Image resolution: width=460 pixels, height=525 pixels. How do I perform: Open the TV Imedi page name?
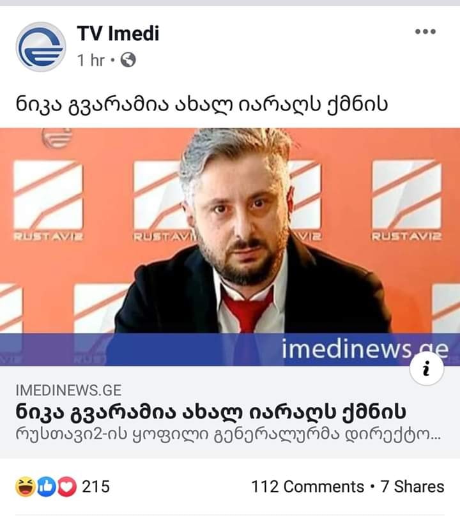tap(118, 33)
